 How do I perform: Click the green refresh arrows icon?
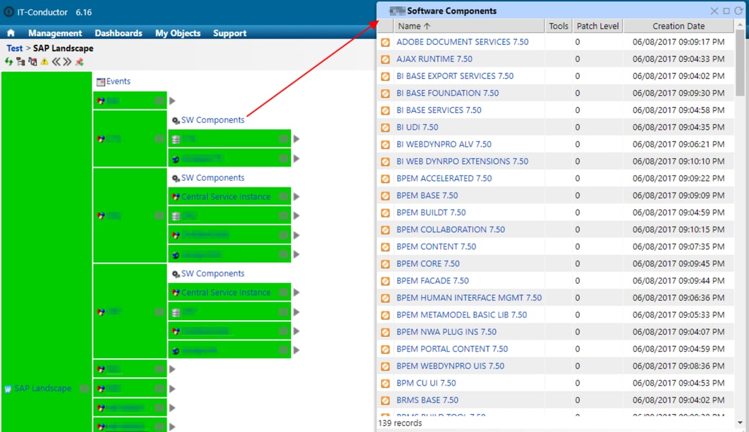8,62
